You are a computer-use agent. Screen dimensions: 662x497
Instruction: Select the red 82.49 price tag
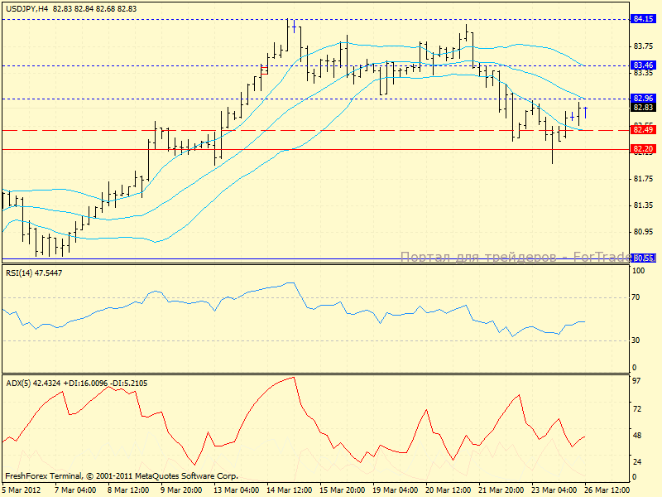(x=644, y=130)
